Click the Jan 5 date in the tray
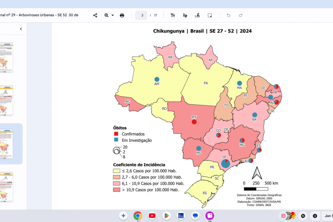Screen dimensions: 333x222 (x=328, y=216)
